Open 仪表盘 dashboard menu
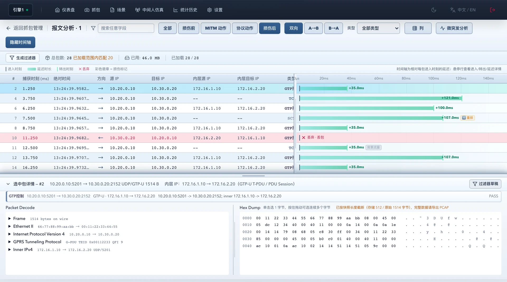The width and height of the screenshot is (507, 282). click(65, 10)
